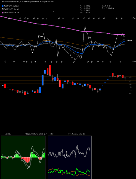Click the price axis label 72
Viewport: 136px width, 179px height.
coord(130,90)
